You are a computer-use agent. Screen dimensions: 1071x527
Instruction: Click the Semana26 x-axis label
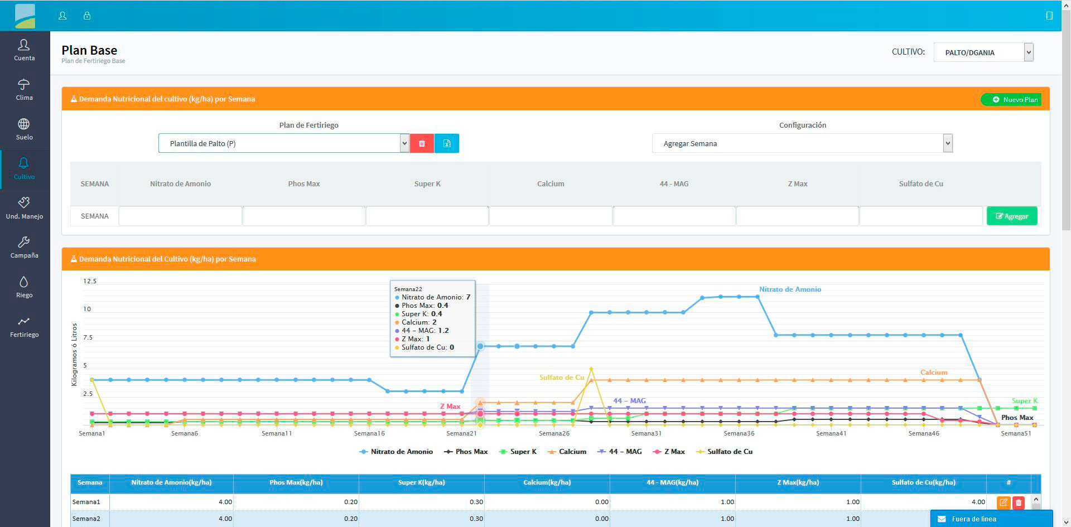554,433
